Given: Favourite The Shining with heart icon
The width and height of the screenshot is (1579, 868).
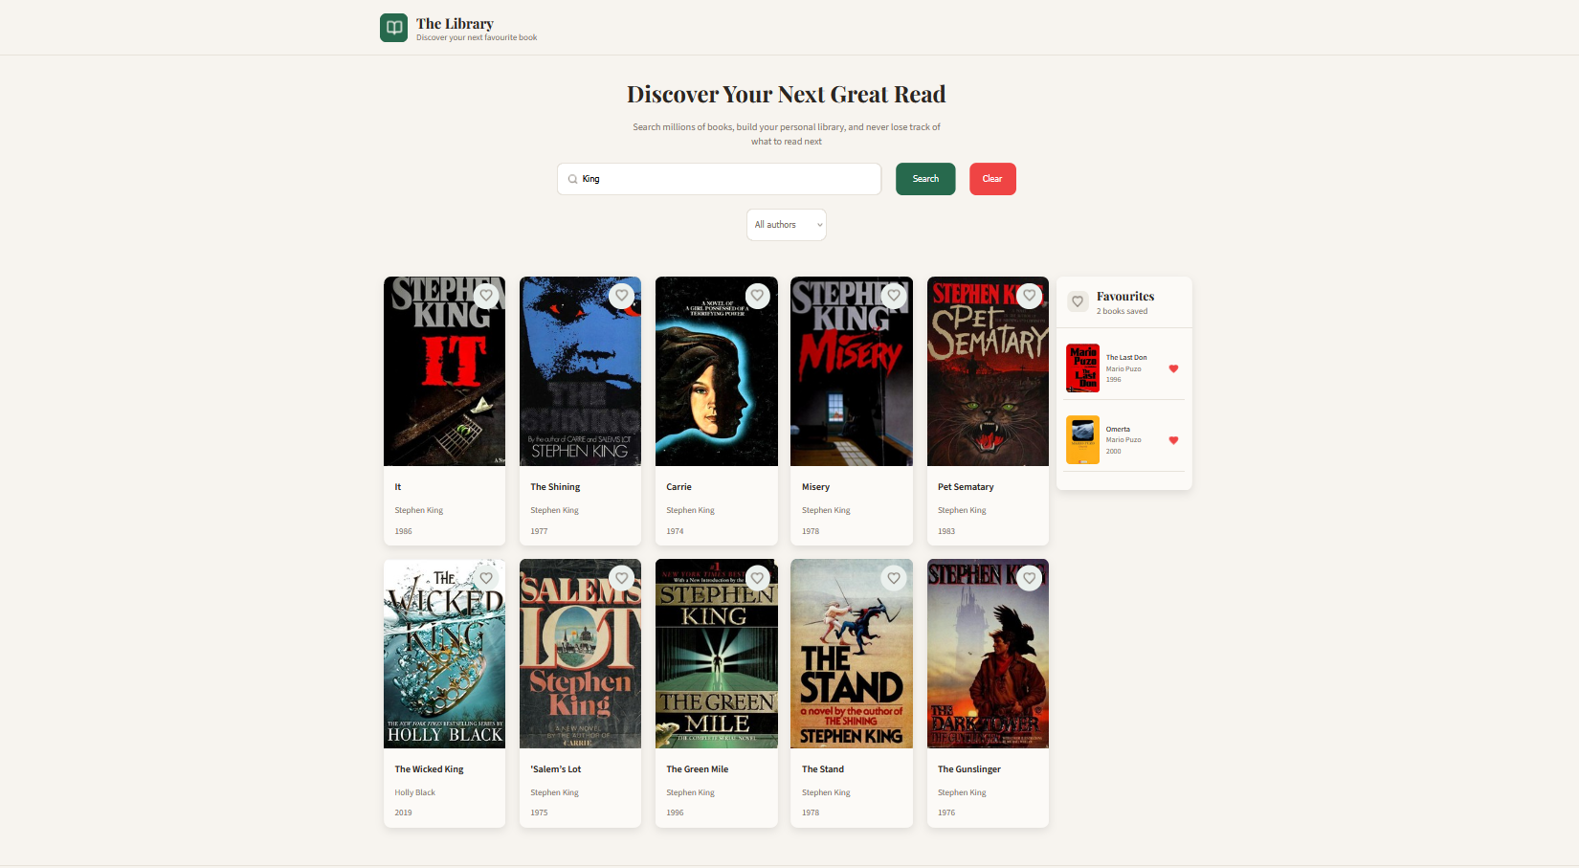Looking at the screenshot, I should coord(622,296).
